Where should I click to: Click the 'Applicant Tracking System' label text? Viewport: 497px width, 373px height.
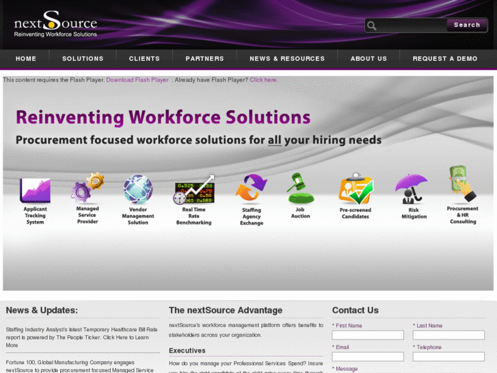[35, 216]
